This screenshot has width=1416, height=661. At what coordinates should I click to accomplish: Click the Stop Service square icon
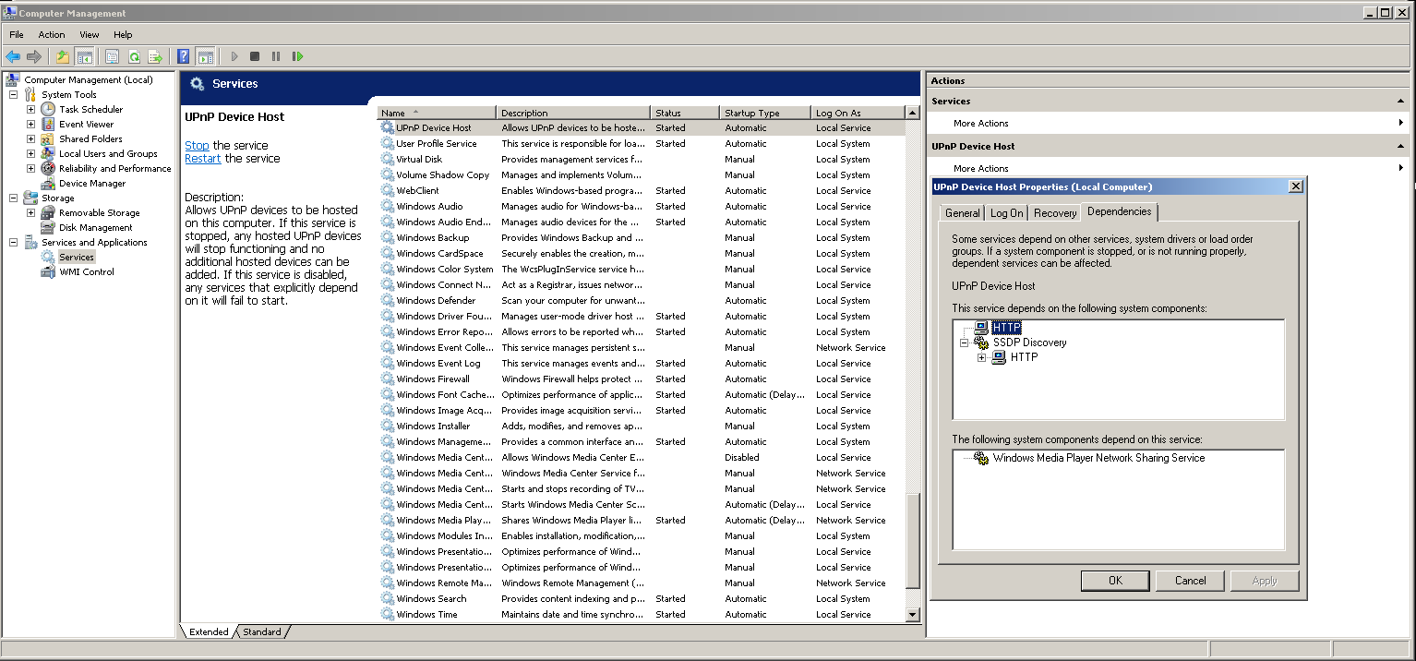point(255,56)
